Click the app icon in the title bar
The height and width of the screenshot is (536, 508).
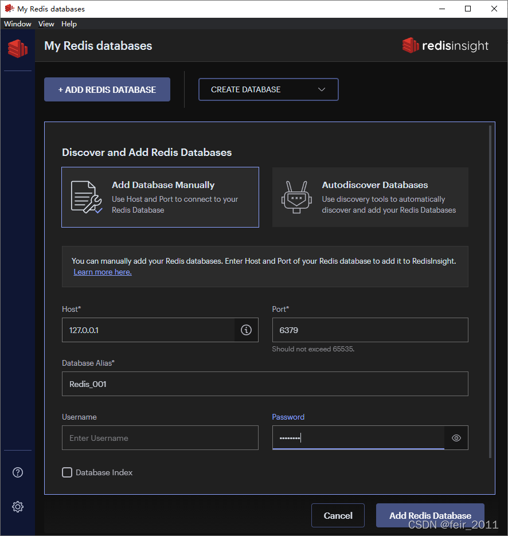(9, 9)
